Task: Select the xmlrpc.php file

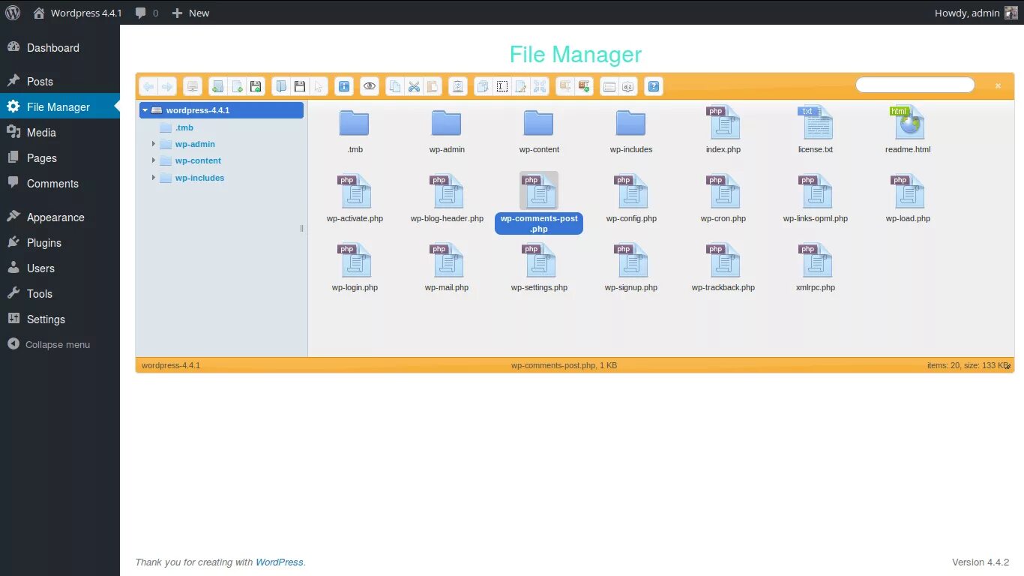Action: click(816, 268)
